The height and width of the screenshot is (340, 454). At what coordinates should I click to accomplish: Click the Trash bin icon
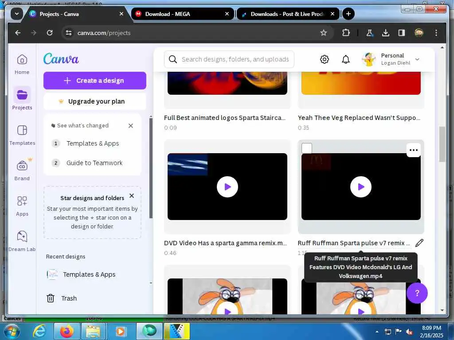click(x=51, y=298)
